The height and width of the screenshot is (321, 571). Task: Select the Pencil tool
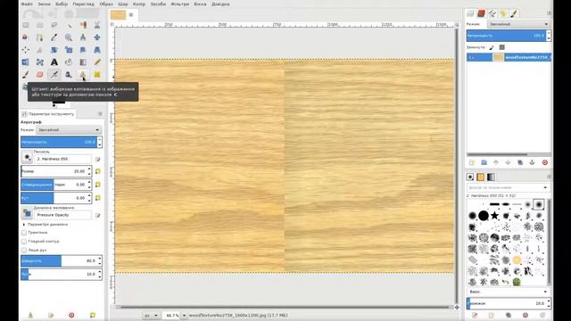97,62
